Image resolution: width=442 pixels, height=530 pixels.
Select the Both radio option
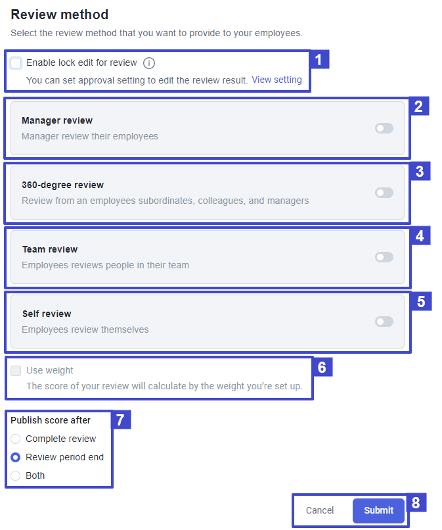click(16, 475)
